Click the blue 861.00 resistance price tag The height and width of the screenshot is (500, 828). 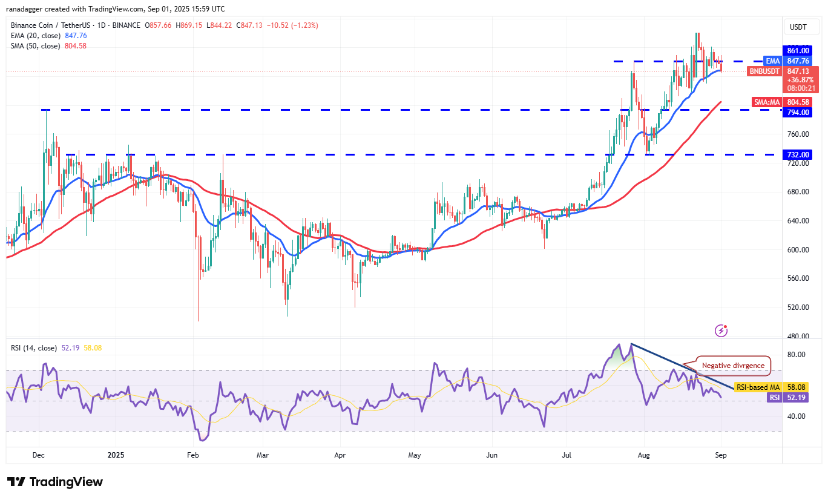click(x=798, y=50)
